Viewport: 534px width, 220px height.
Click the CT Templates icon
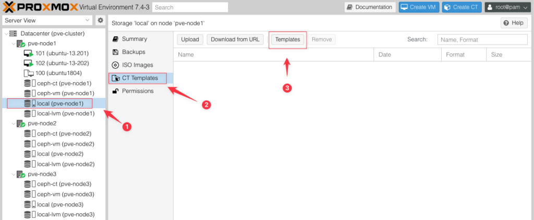pyautogui.click(x=116, y=78)
